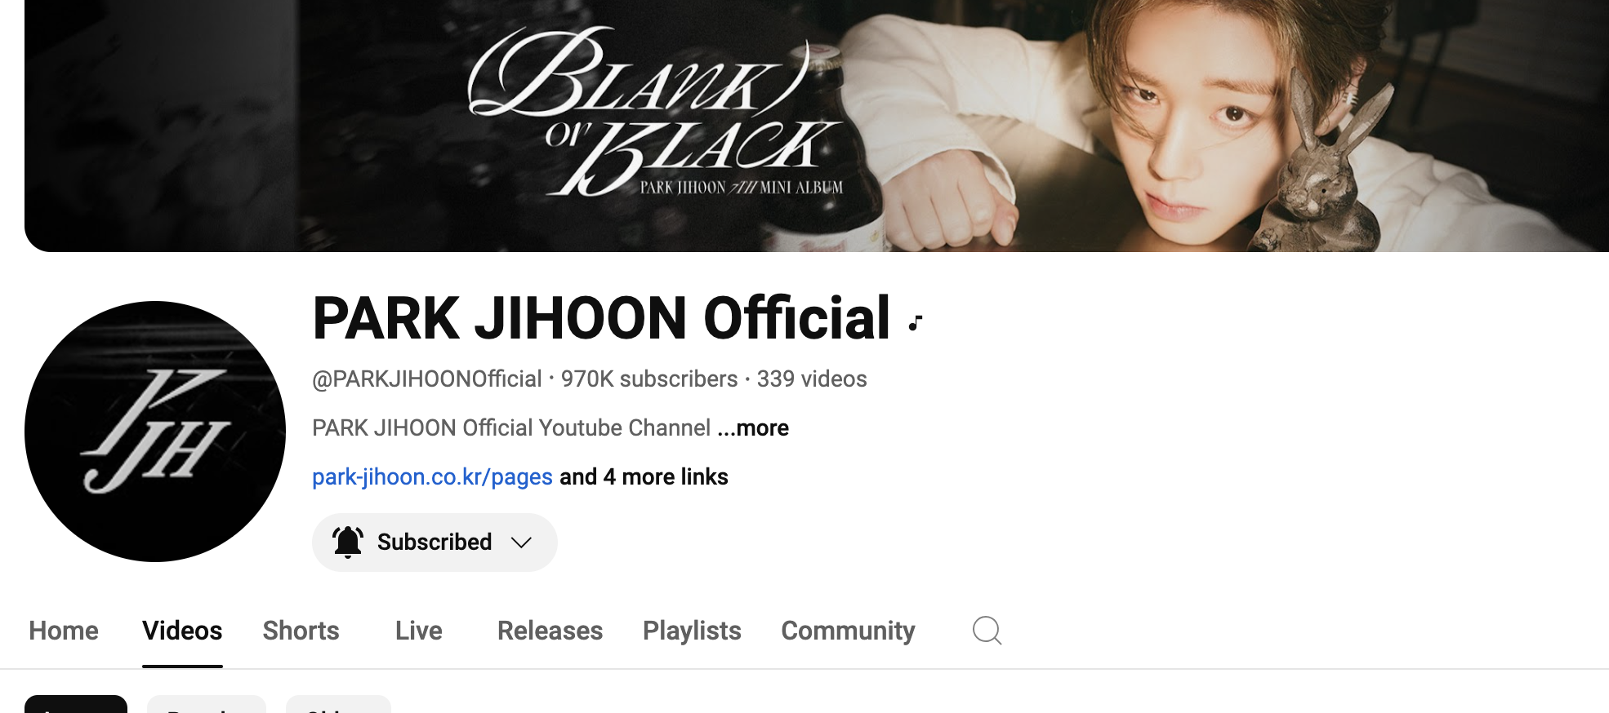
Task: Open the park-jihoon.co.kr/pages link
Action: point(432,477)
